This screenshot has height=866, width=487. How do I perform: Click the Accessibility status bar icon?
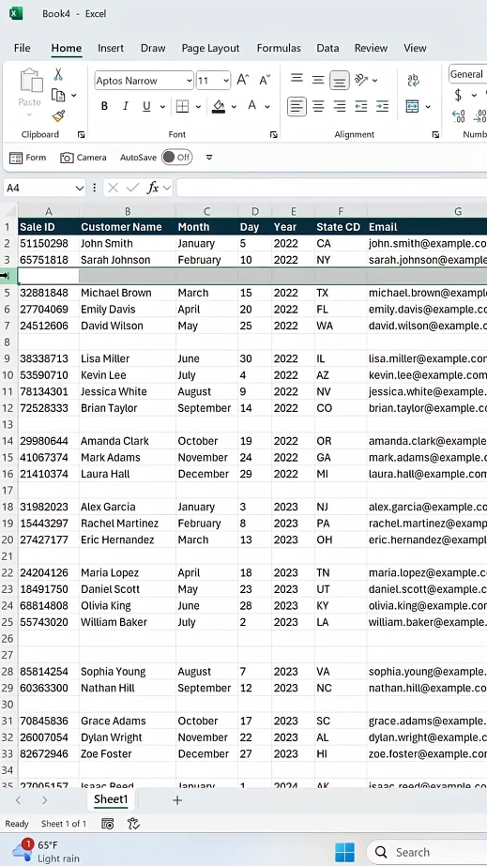point(133,824)
